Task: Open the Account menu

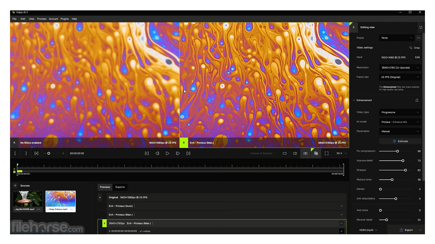Action: [53, 19]
